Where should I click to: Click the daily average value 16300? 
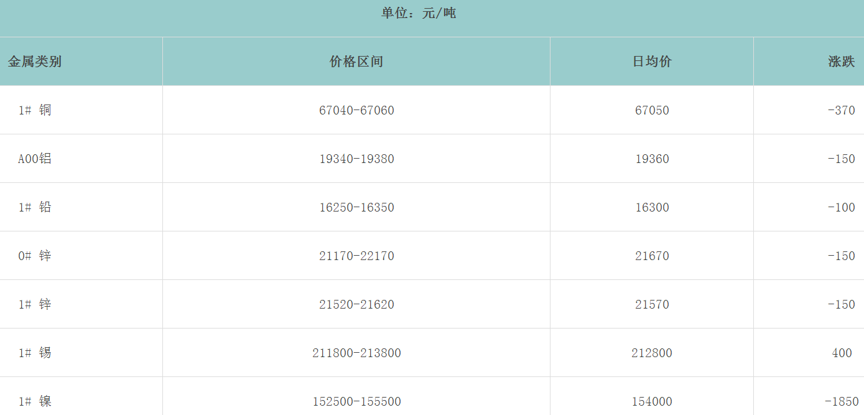[652, 207]
